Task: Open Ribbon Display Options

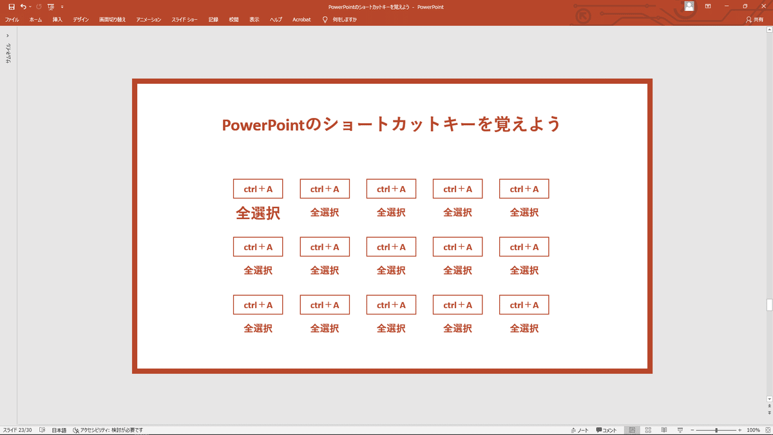Action: pyautogui.click(x=708, y=6)
